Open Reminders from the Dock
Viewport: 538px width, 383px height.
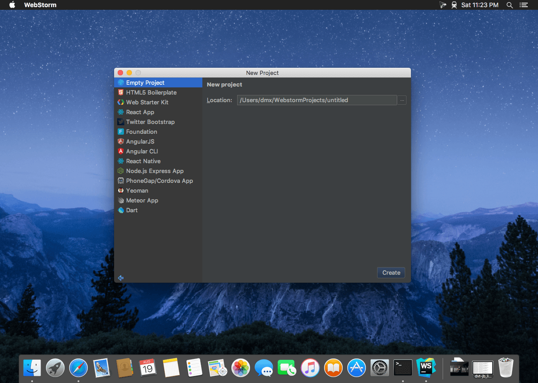point(194,367)
